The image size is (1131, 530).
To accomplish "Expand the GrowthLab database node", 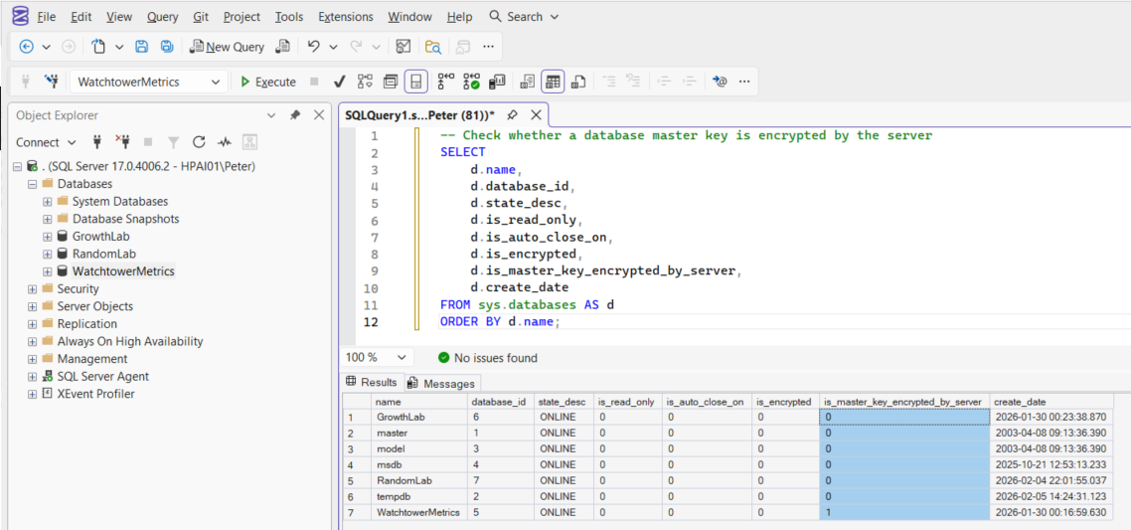I will pos(48,237).
